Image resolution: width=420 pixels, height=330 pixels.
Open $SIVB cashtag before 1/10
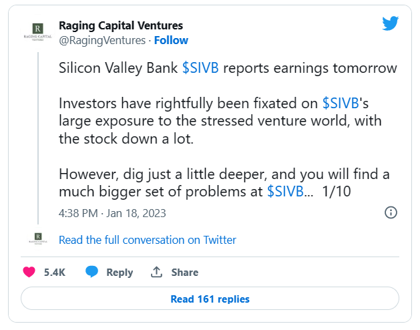pos(285,192)
